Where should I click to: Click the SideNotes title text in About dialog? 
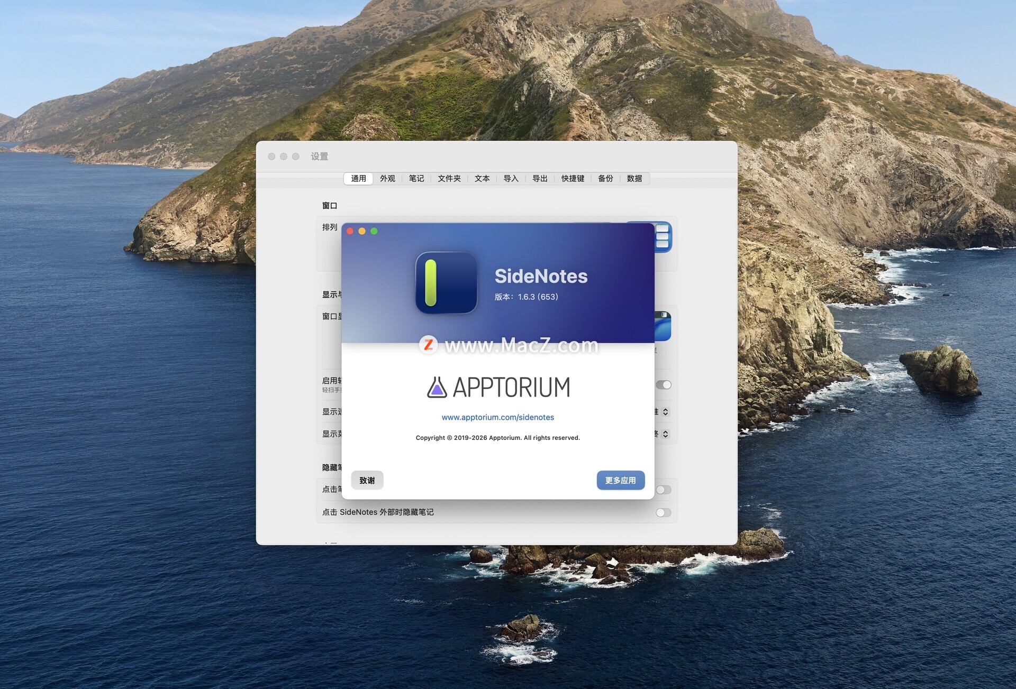[541, 276]
